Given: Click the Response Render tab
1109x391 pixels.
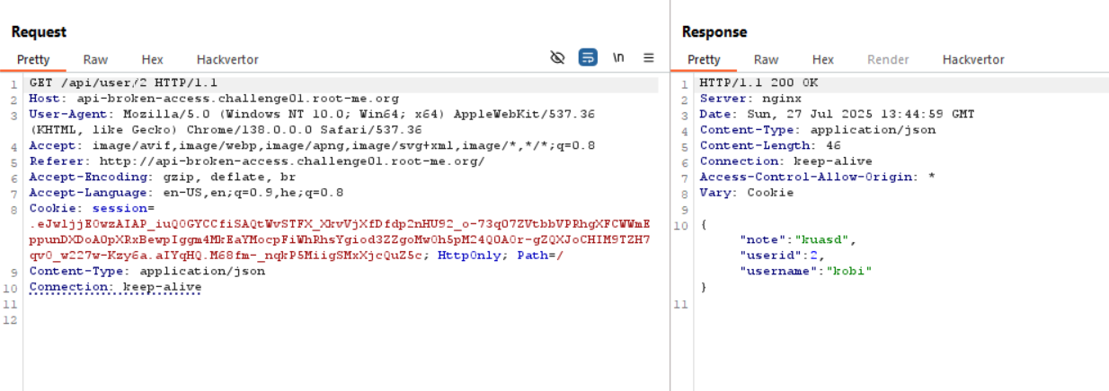Looking at the screenshot, I should [887, 59].
